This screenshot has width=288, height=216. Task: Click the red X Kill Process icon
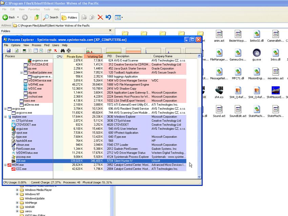click(55, 51)
